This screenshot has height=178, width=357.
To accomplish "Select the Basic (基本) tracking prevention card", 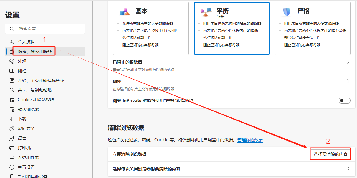I will [151, 28].
